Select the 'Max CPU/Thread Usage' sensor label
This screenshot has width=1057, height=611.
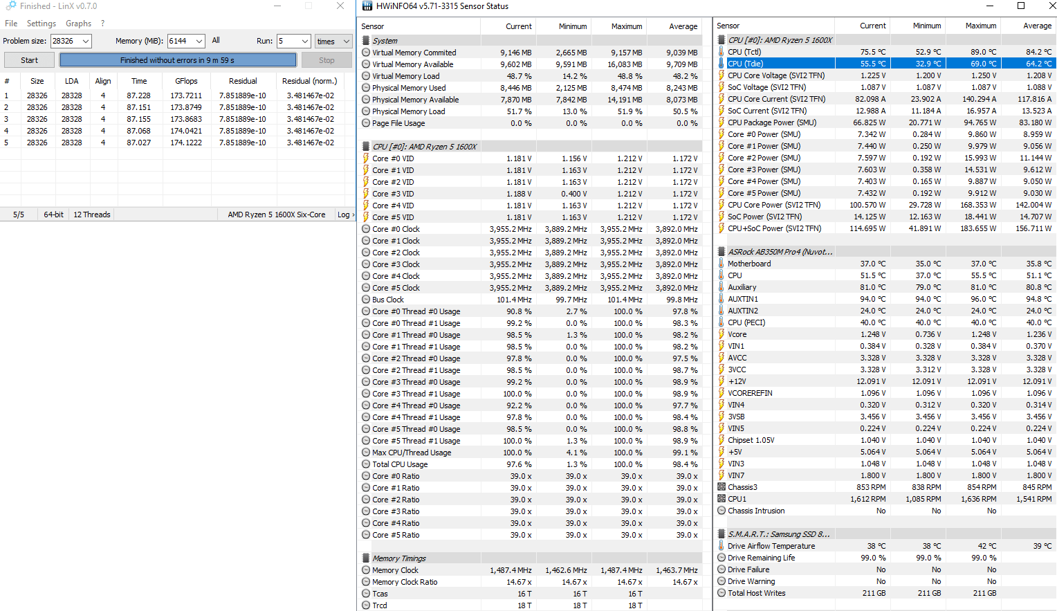click(x=412, y=453)
